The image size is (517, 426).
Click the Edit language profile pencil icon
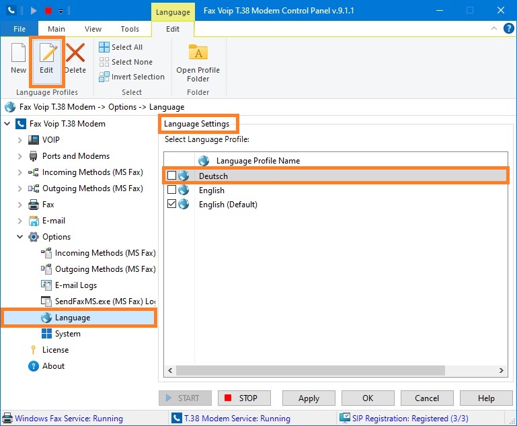(48, 52)
